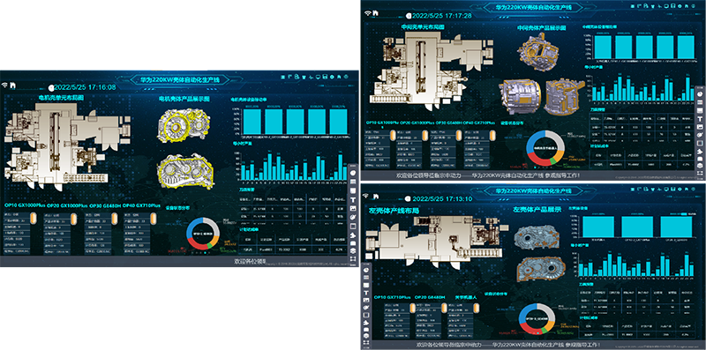Toggle OP40 GX710Plus orange status pill in 电机壳
The height and width of the screenshot is (350, 706).
point(153,218)
